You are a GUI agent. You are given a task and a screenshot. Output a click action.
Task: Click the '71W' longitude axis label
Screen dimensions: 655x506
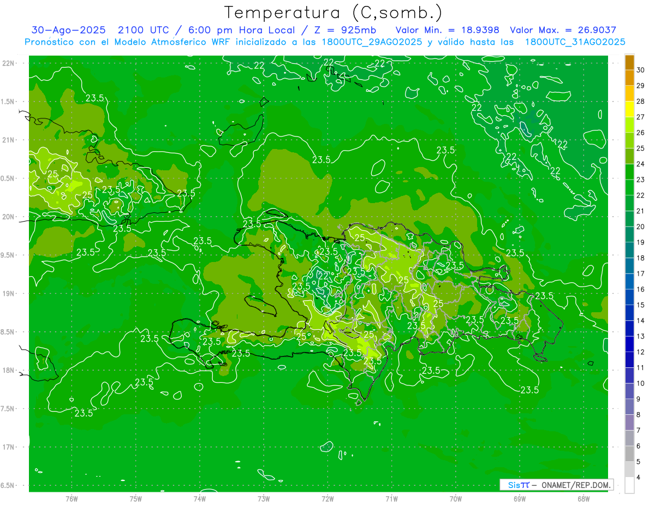[391, 498]
